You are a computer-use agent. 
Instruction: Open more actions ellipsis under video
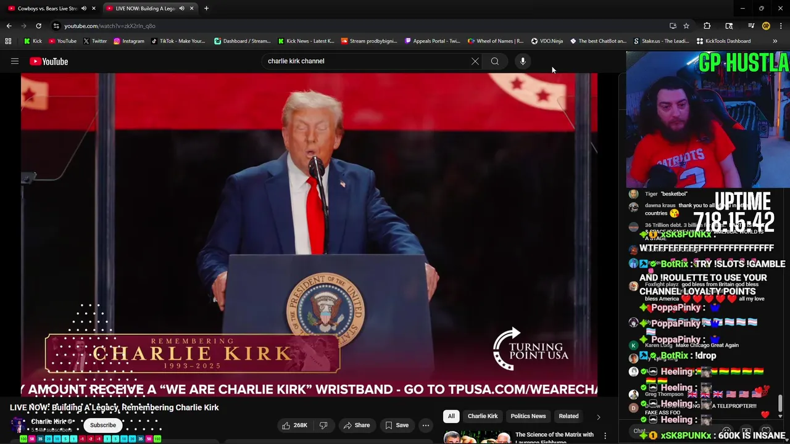[x=425, y=425]
